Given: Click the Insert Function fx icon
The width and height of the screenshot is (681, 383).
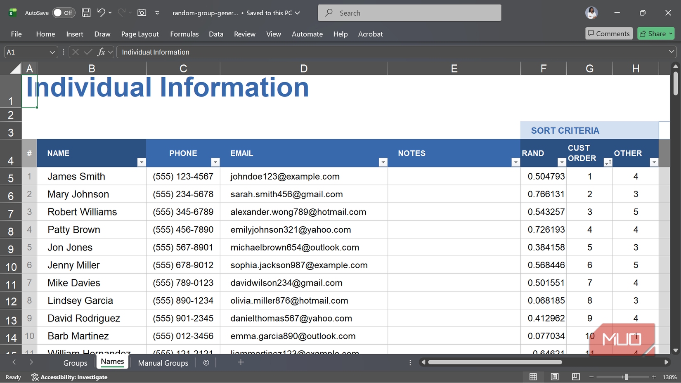Looking at the screenshot, I should pyautogui.click(x=101, y=52).
